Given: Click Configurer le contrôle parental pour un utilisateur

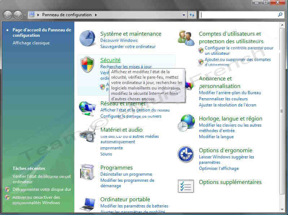Looking at the screenshot, I should (239, 51).
